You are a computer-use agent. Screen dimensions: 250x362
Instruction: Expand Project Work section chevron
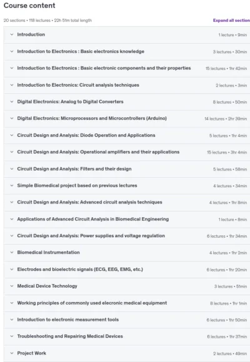pos(12,353)
